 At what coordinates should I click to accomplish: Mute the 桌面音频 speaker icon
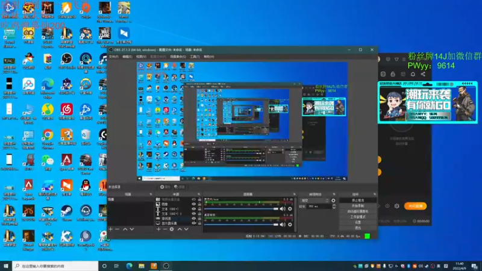point(283,225)
